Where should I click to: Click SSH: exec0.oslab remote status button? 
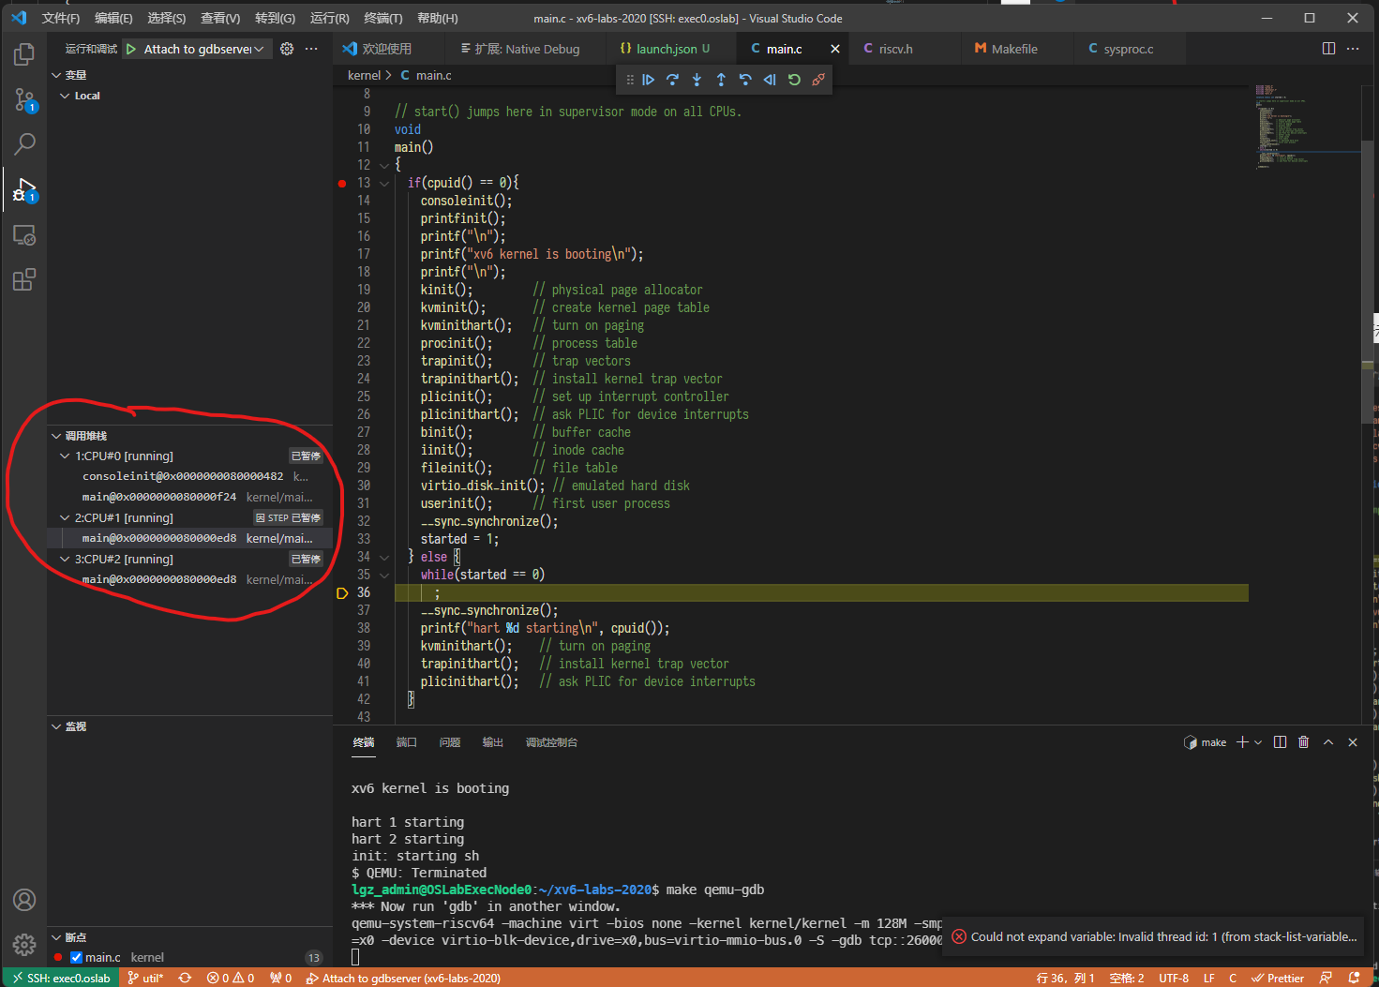pyautogui.click(x=61, y=978)
